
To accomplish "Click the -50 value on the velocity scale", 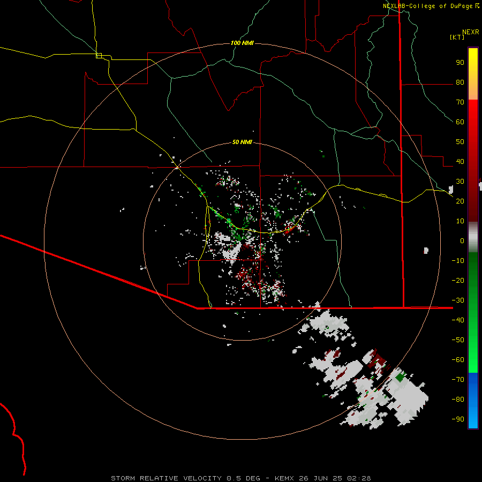I will pos(458,340).
